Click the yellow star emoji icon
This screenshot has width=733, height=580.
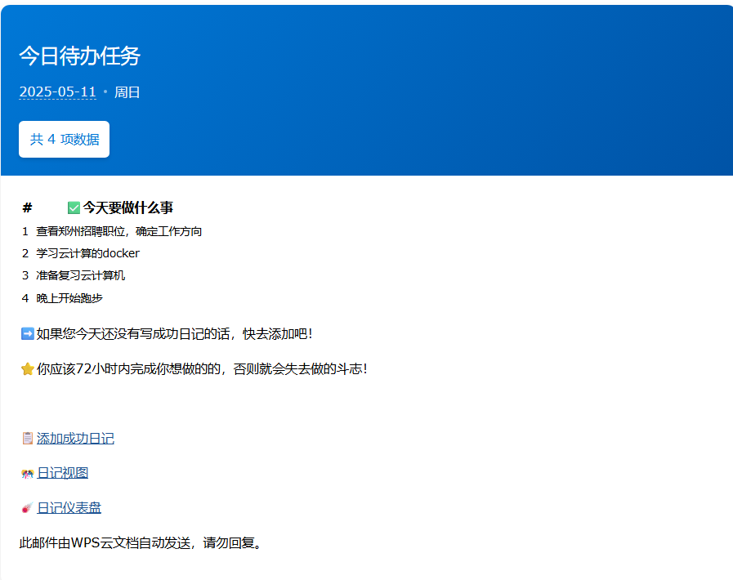[27, 369]
